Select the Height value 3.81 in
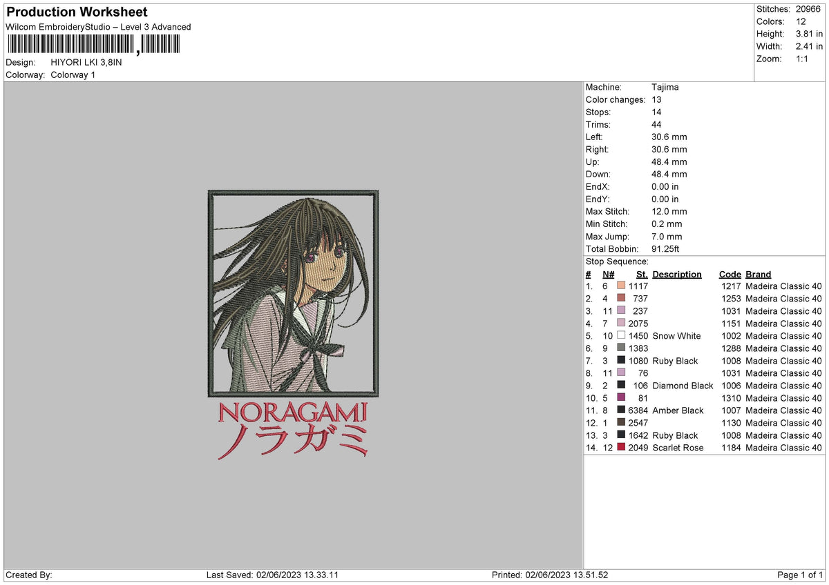 coord(809,34)
